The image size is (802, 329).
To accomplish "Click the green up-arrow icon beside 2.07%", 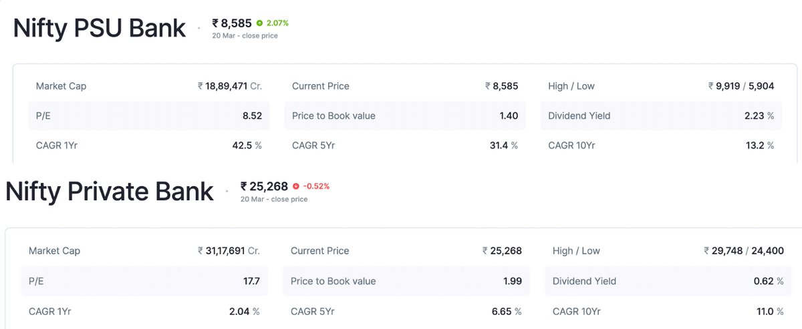I will tap(259, 23).
